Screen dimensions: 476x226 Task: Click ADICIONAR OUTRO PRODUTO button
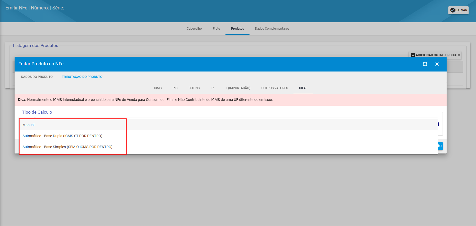(435, 55)
